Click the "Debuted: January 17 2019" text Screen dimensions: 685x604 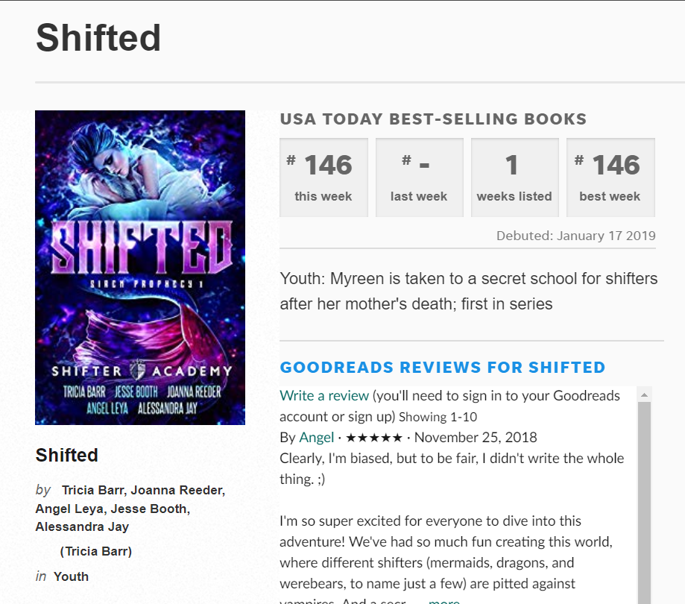pyautogui.click(x=575, y=236)
